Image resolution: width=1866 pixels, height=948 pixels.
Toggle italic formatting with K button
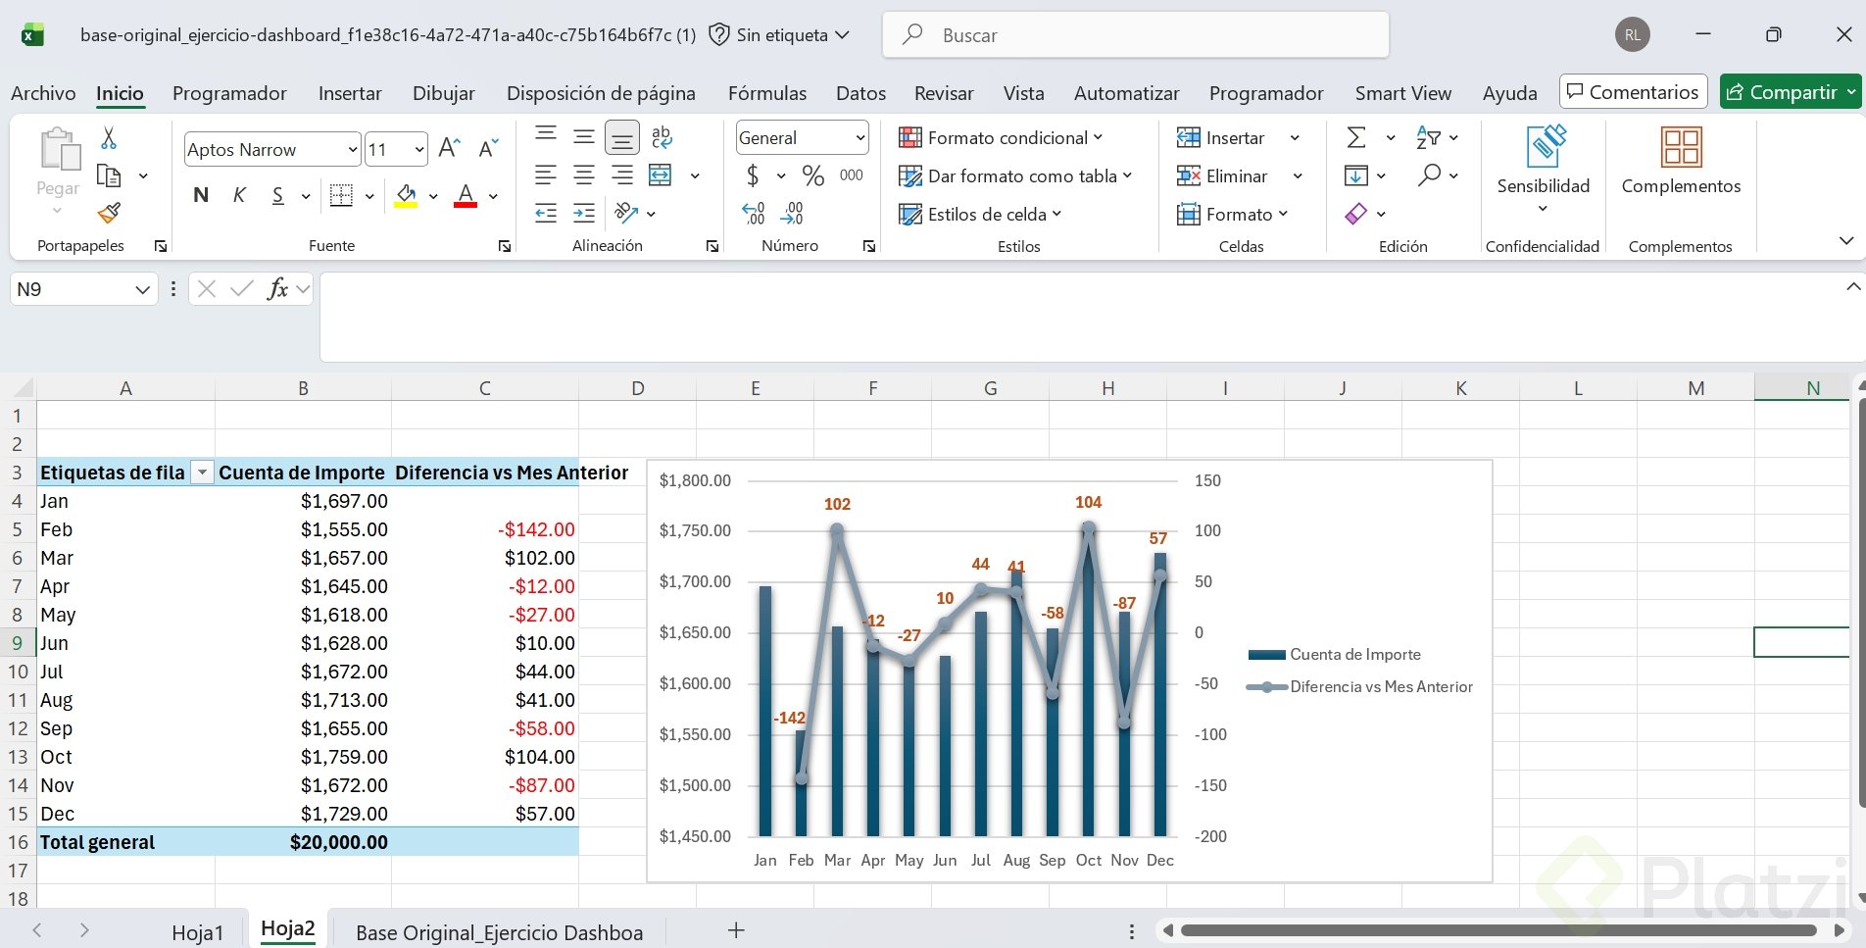point(239,195)
